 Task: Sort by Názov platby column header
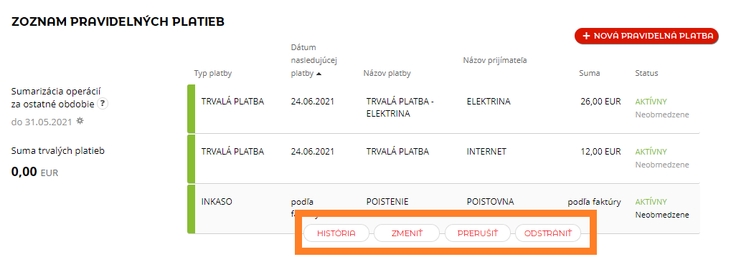coord(387,74)
